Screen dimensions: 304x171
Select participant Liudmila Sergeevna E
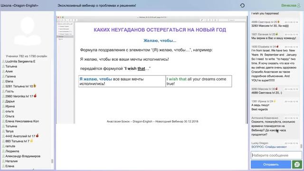20,61
